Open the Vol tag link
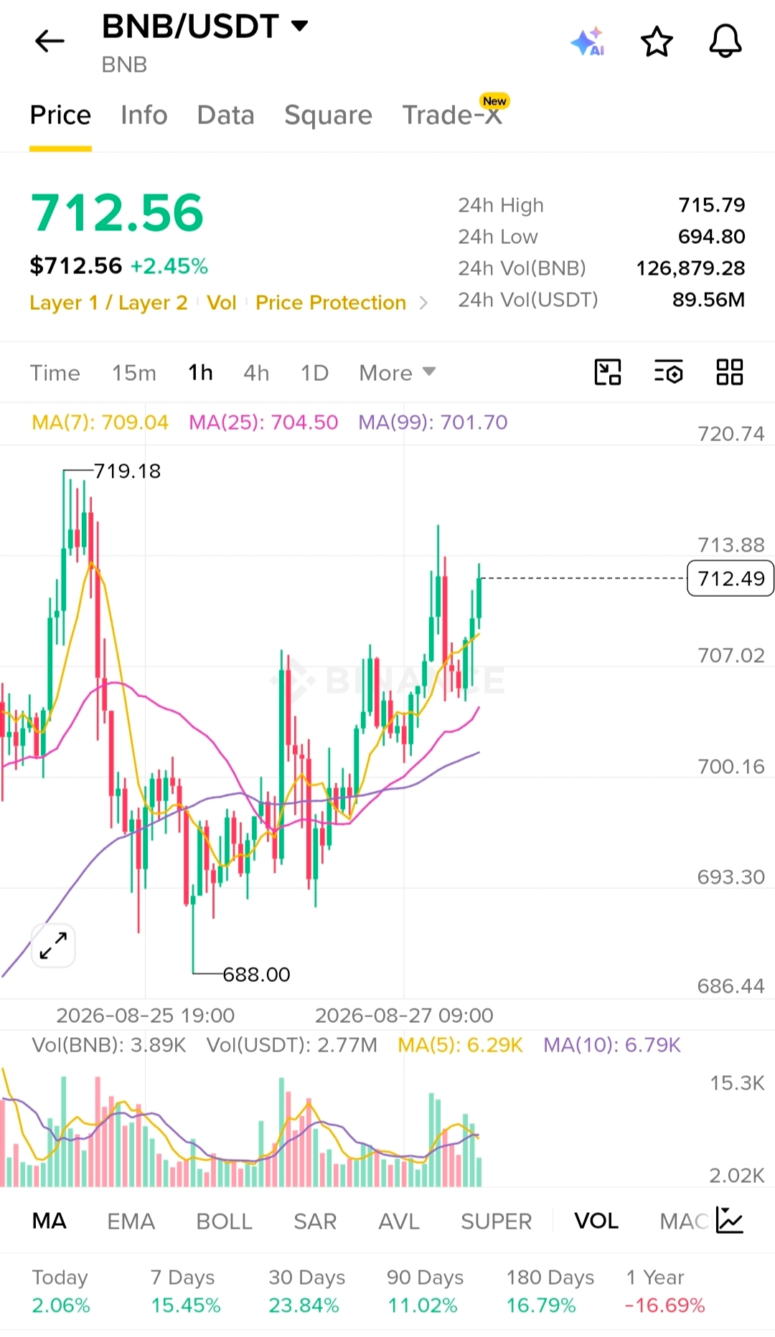 point(222,303)
